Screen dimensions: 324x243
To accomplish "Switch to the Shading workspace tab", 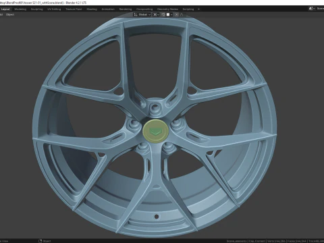I will click(x=92, y=9).
